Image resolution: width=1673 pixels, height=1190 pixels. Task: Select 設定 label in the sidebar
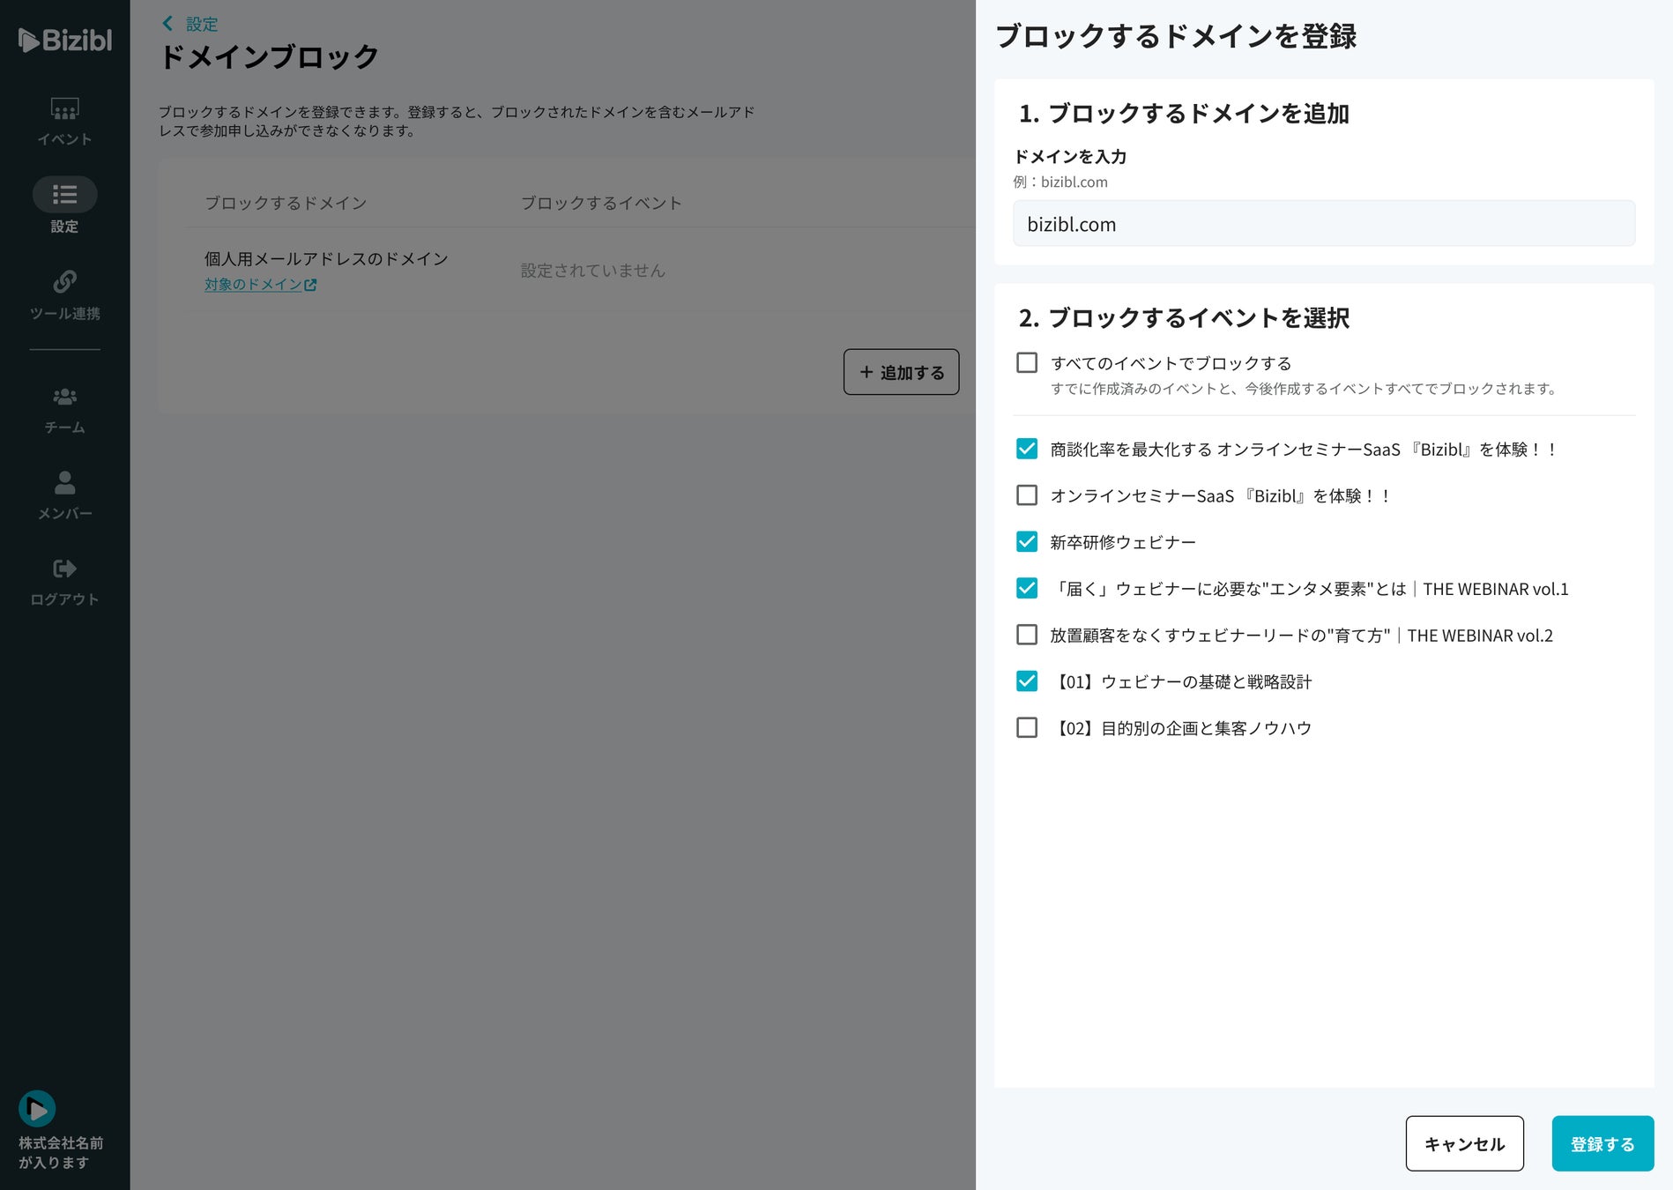pos(64,227)
